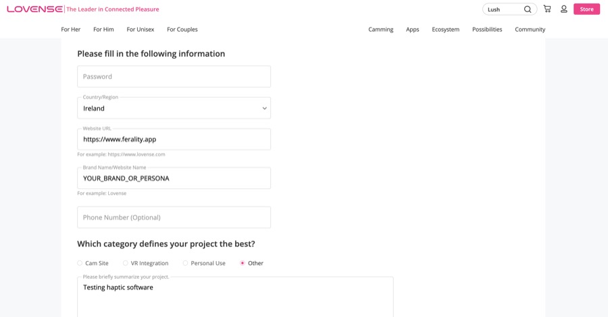
Task: Open the Community menu
Action: point(530,30)
